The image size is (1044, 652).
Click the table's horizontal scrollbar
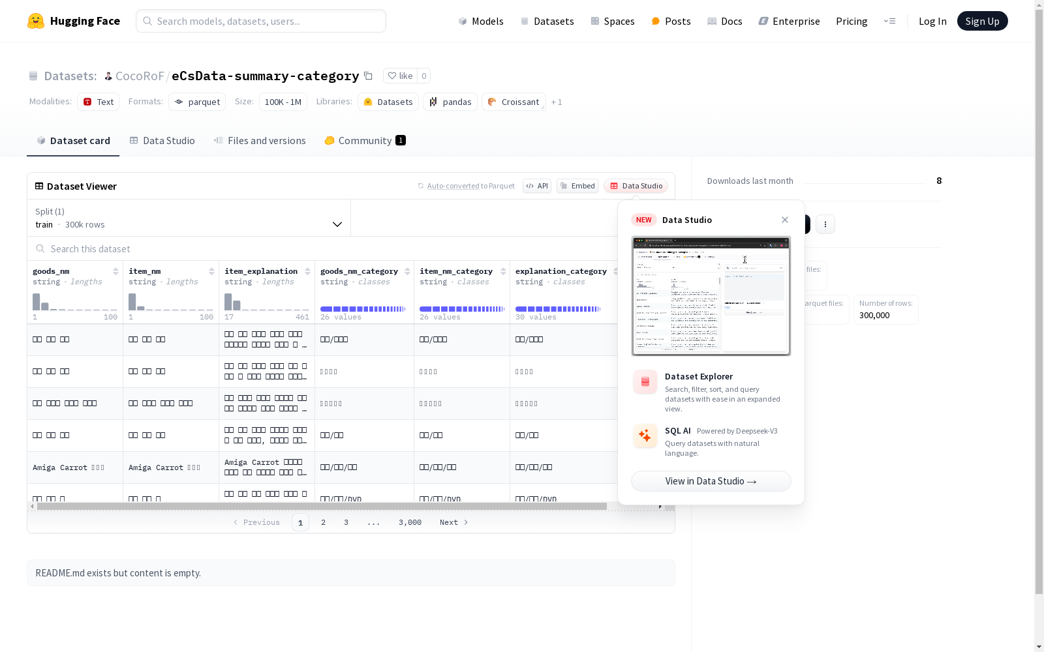pyautogui.click(x=322, y=507)
